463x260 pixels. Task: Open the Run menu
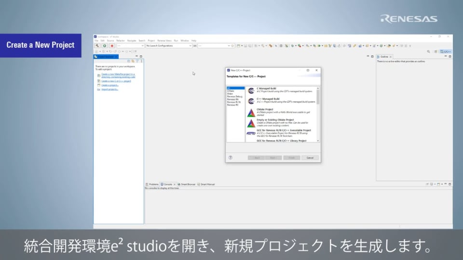[176, 40]
